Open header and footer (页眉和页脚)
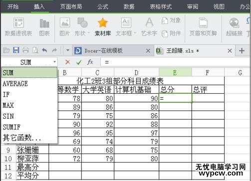The image size is (251, 181). (x=203, y=27)
